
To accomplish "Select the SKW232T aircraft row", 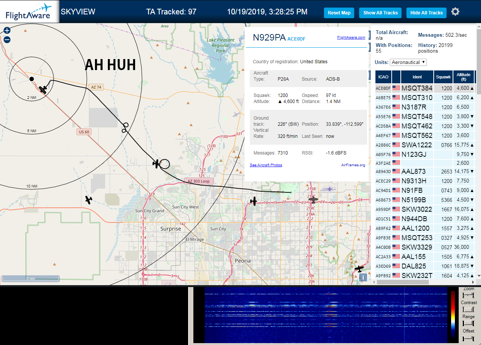I will click(x=425, y=276).
